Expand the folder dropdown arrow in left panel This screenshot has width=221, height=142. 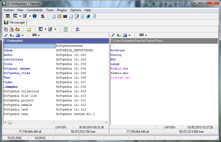tap(22, 35)
